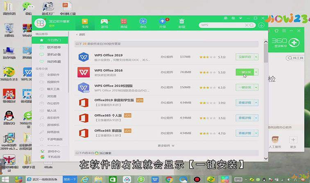Click 登录帐号 plus icon in 360 window
The width and height of the screenshot is (310, 183).
(x=294, y=43)
